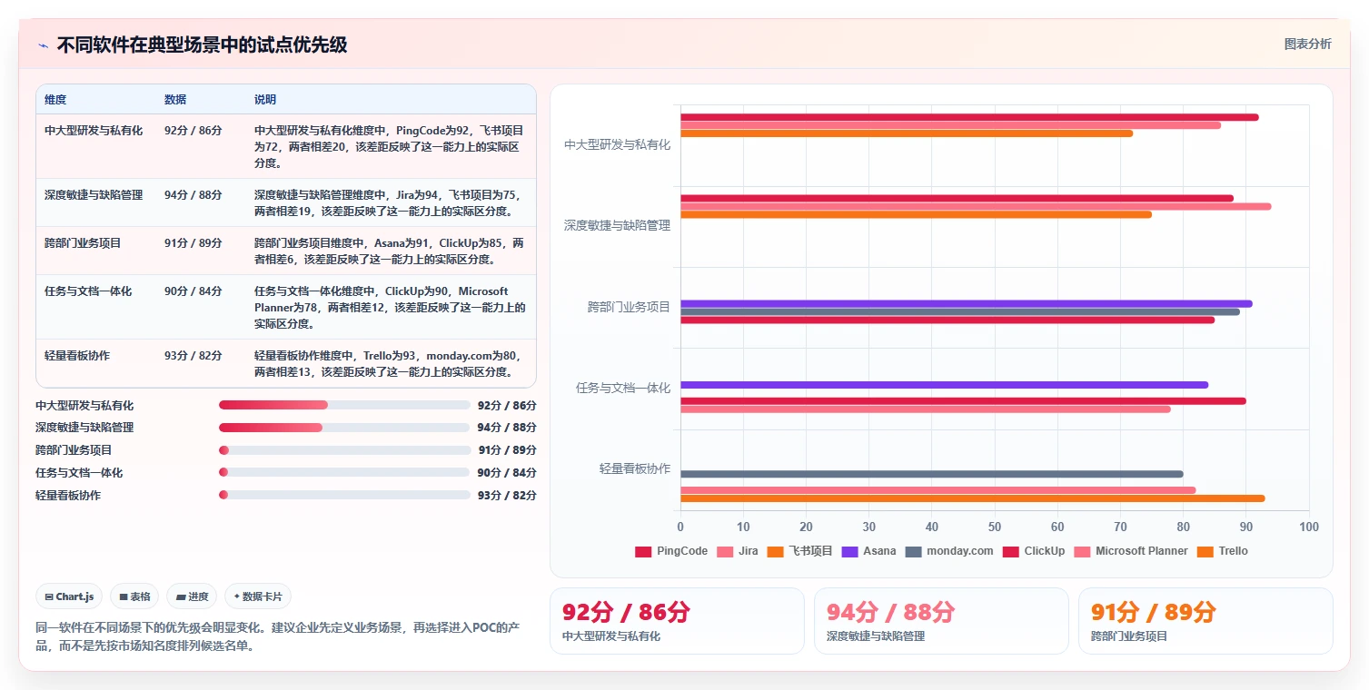
Task: Click the title 不同软件在典型场景中的试点优先级
Action: [x=202, y=44]
